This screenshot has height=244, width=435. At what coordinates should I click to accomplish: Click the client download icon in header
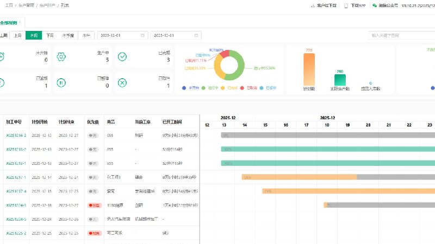point(313,5)
